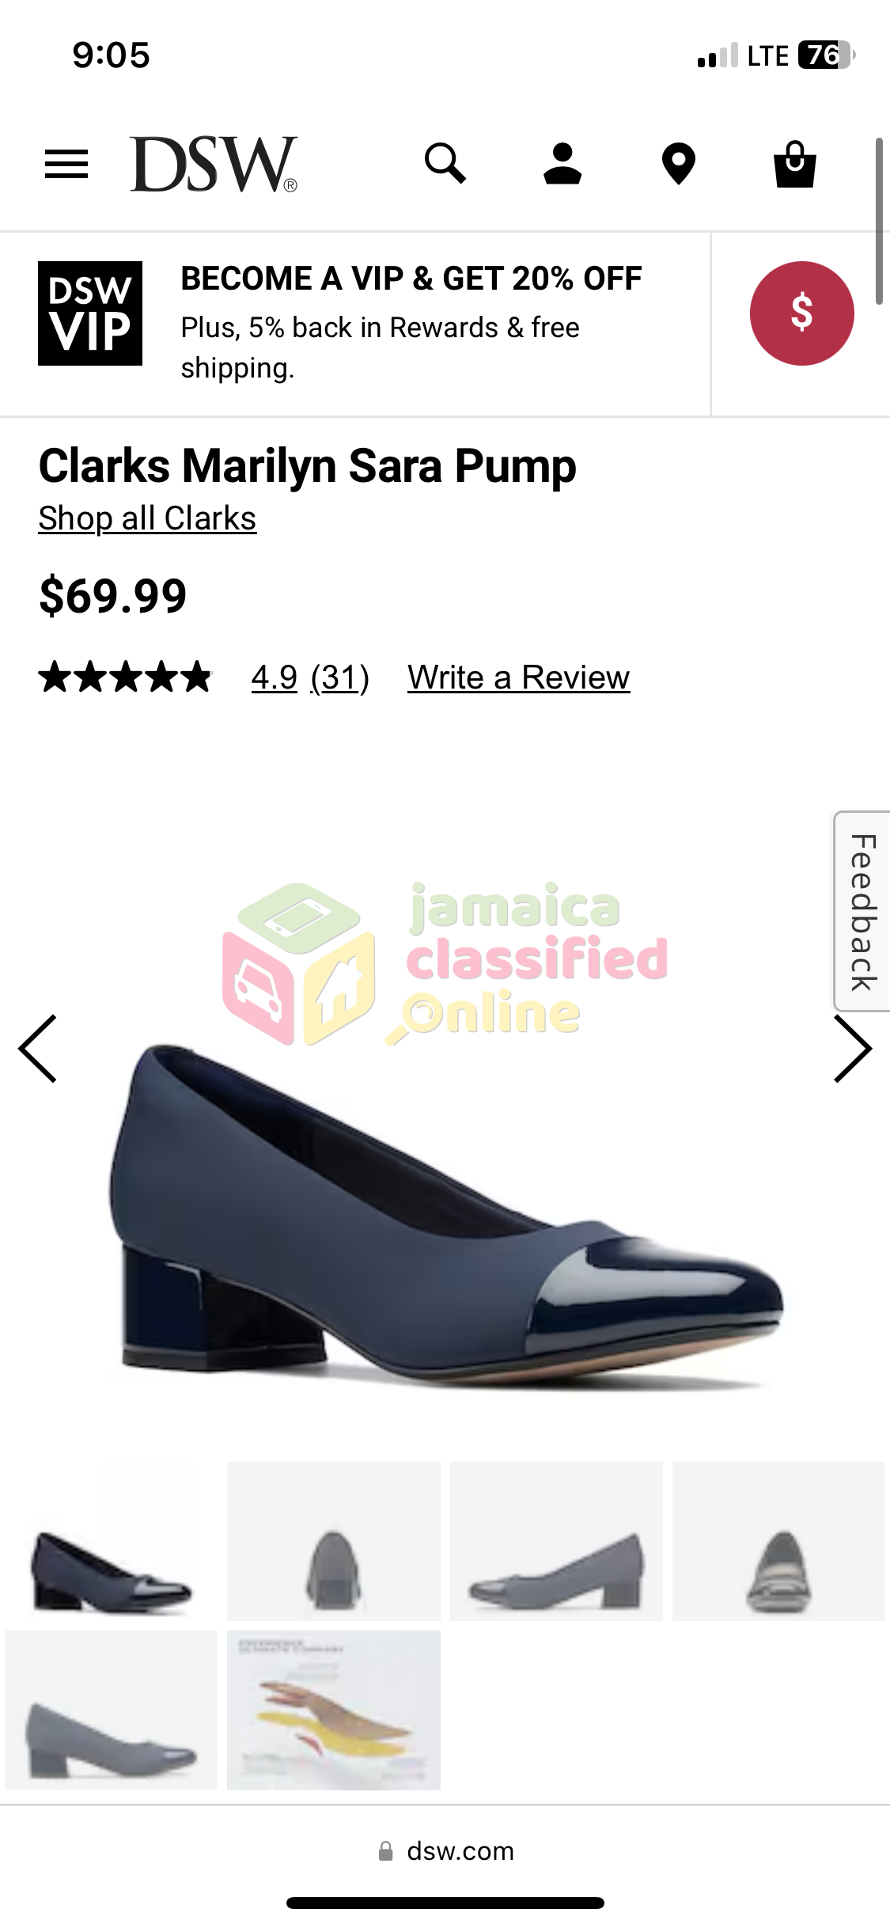Tap the DSW logo to go home

pyautogui.click(x=214, y=164)
